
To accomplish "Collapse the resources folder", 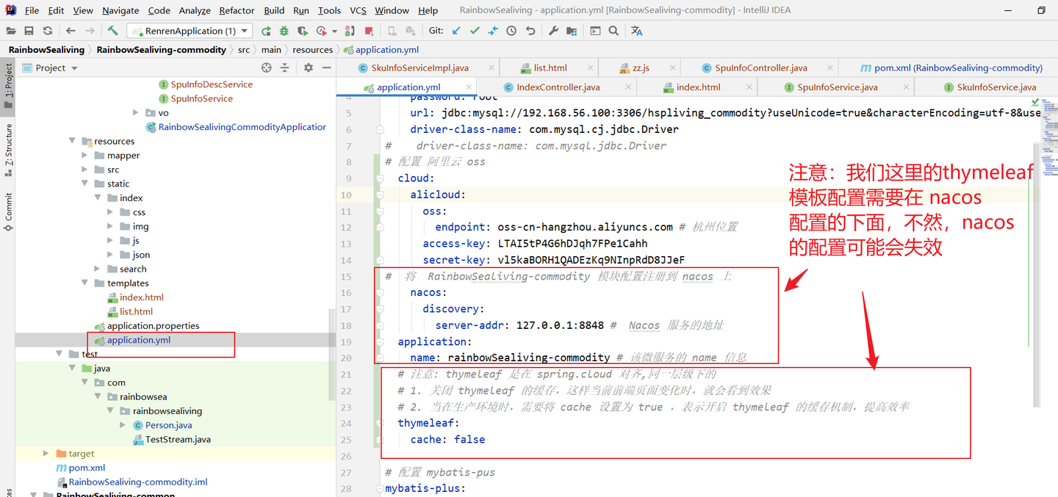I will tap(72, 140).
